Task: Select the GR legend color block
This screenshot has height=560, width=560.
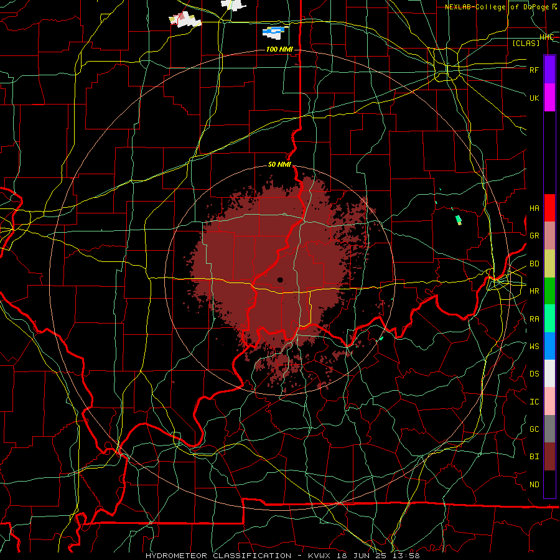Action: click(549, 235)
